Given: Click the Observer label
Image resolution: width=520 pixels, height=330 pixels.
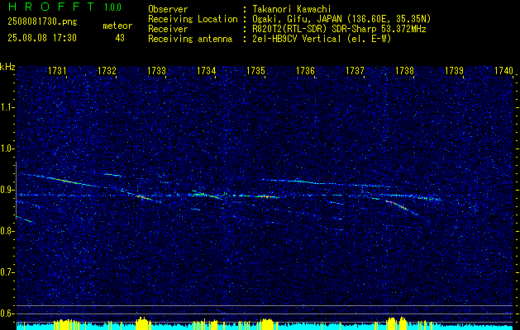Looking at the screenshot, I should [168, 9].
